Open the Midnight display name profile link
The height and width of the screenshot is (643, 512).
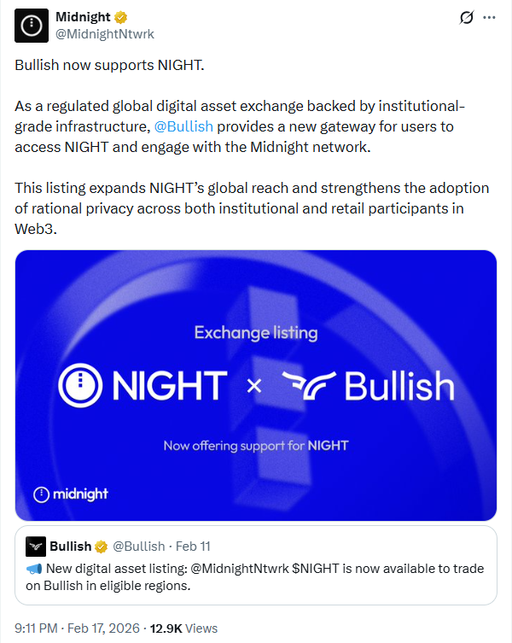(84, 17)
